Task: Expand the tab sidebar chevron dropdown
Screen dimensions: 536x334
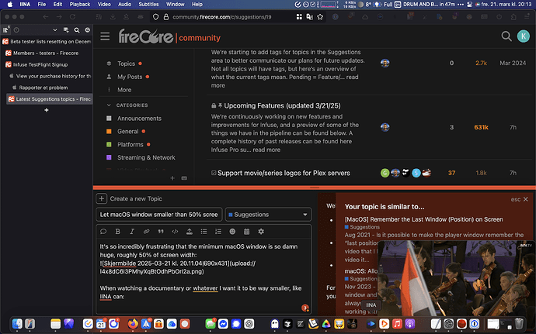Action: pyautogui.click(x=54, y=30)
